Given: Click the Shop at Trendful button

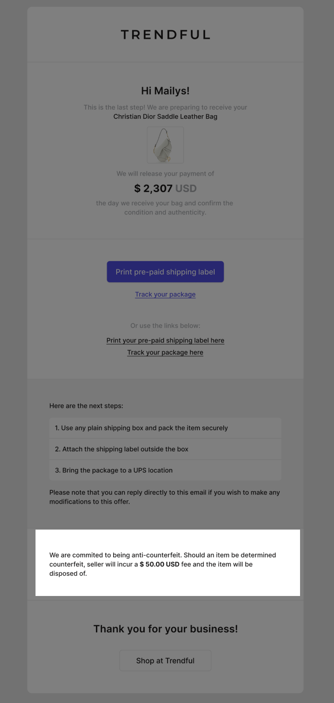Looking at the screenshot, I should point(165,661).
